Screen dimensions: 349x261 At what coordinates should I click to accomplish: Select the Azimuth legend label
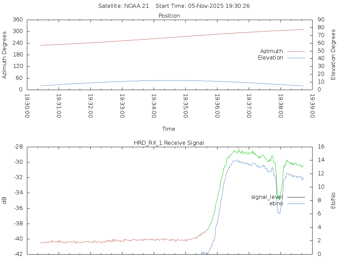pyautogui.click(x=271, y=51)
